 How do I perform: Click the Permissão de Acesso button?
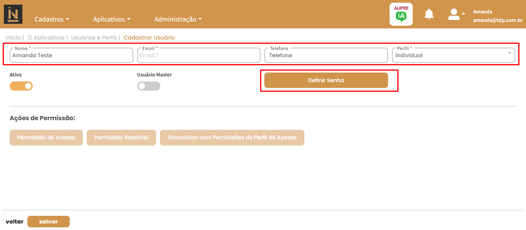[x=46, y=137]
